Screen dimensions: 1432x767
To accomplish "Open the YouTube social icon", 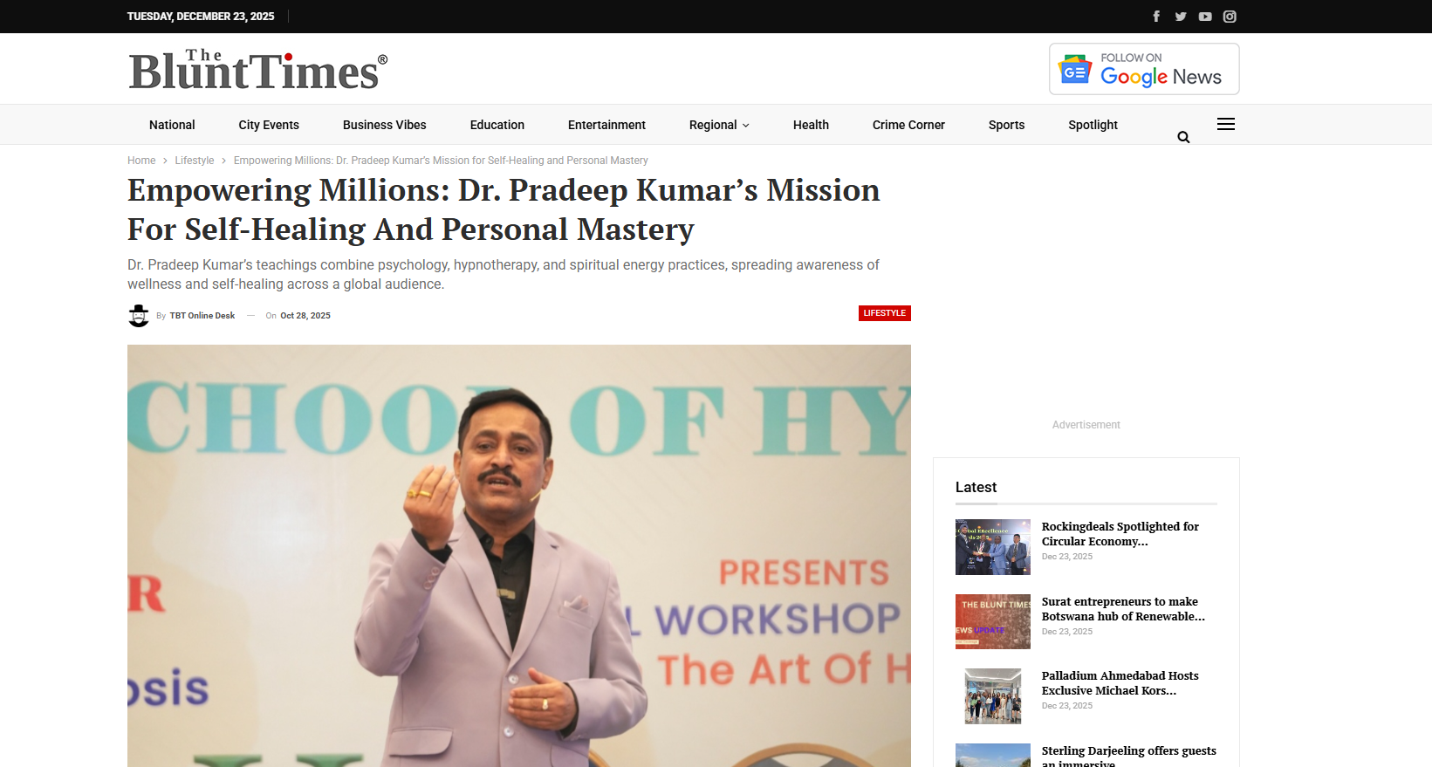I will pos(1205,17).
